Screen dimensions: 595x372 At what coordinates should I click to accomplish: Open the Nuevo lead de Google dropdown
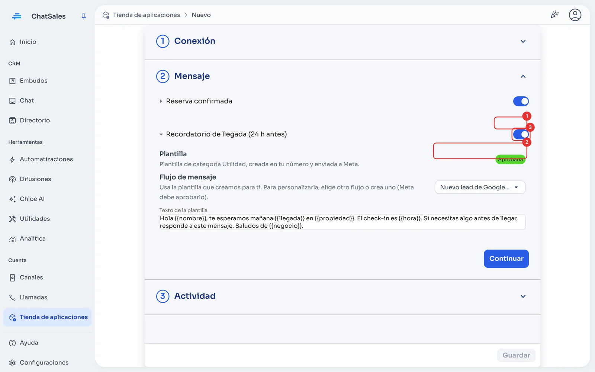point(480,187)
